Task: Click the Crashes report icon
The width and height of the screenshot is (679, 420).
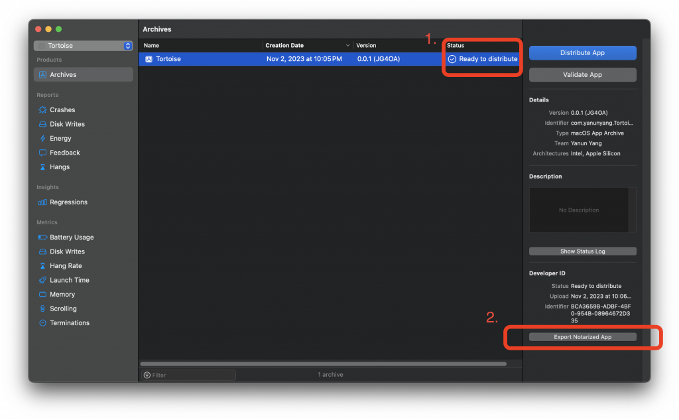Action: click(x=42, y=109)
